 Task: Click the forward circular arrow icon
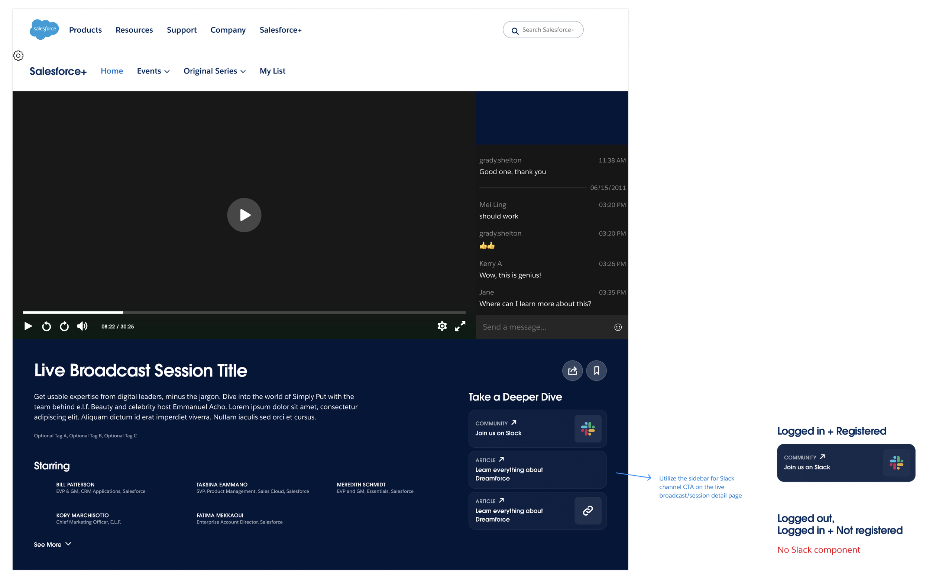click(x=64, y=326)
